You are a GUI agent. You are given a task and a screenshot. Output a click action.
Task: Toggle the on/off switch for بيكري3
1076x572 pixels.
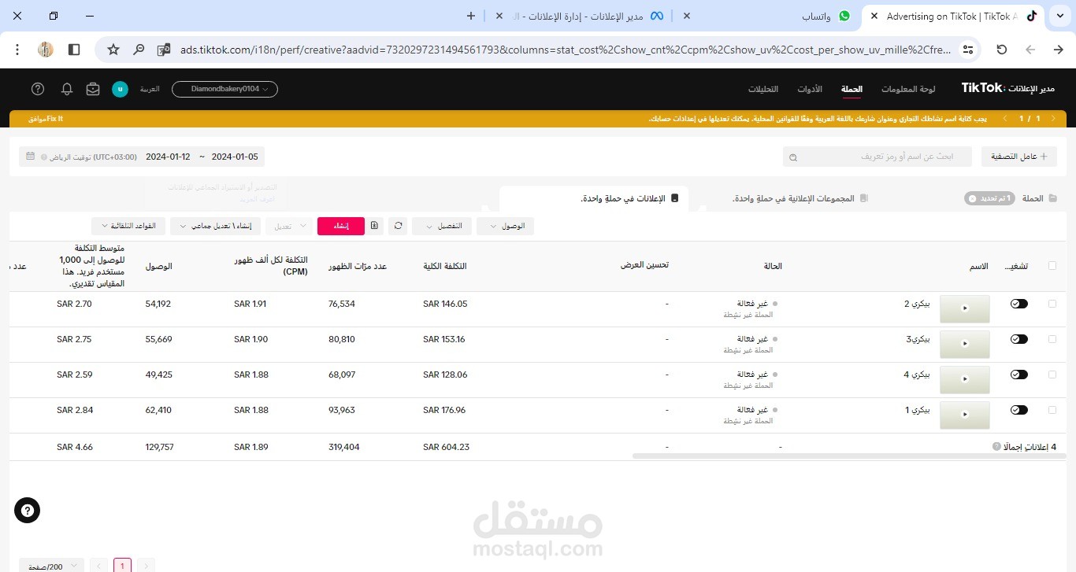point(1019,339)
